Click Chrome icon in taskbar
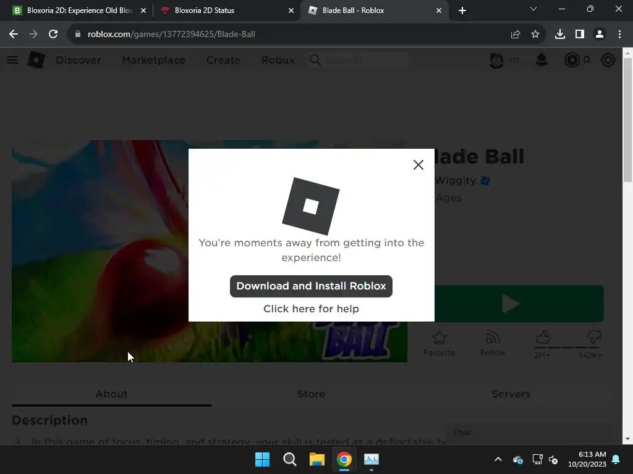The height and width of the screenshot is (474, 633). (x=344, y=459)
